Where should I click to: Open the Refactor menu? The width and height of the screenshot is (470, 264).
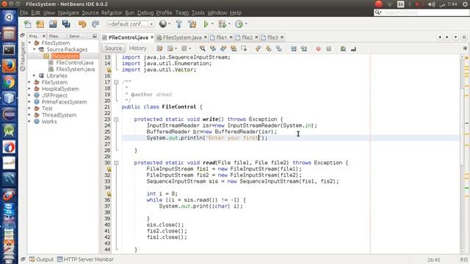(x=112, y=13)
